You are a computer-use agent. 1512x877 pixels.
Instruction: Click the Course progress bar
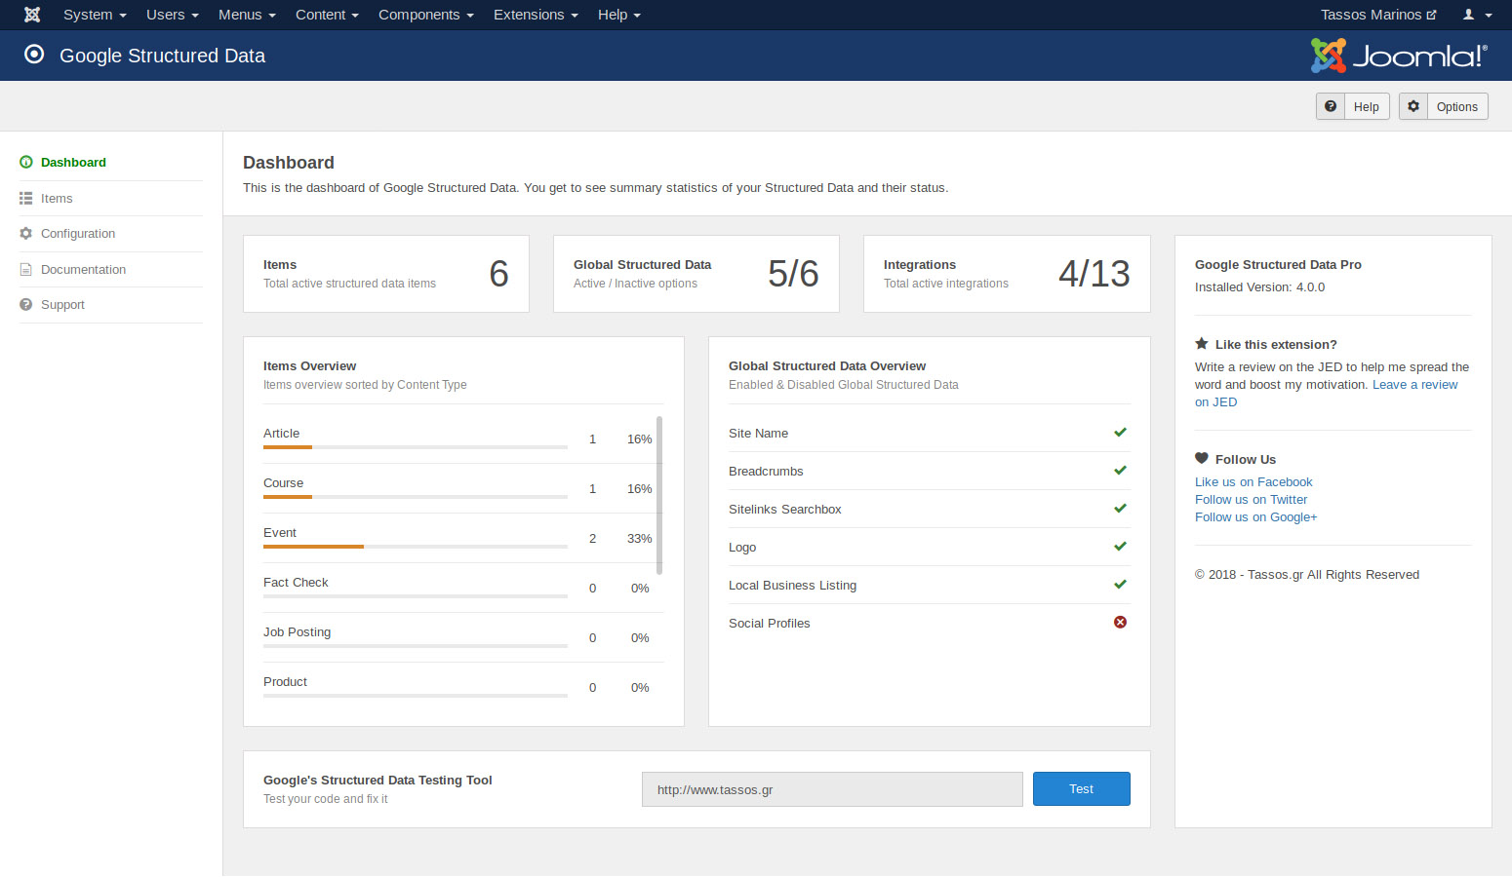click(x=416, y=497)
